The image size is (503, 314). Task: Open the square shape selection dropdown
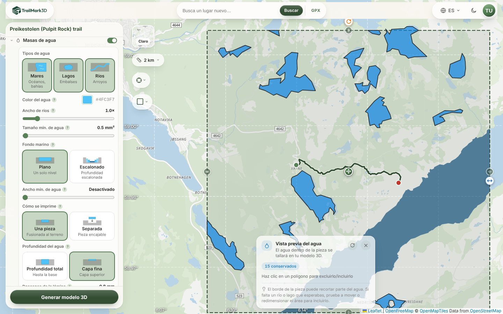coord(142,102)
